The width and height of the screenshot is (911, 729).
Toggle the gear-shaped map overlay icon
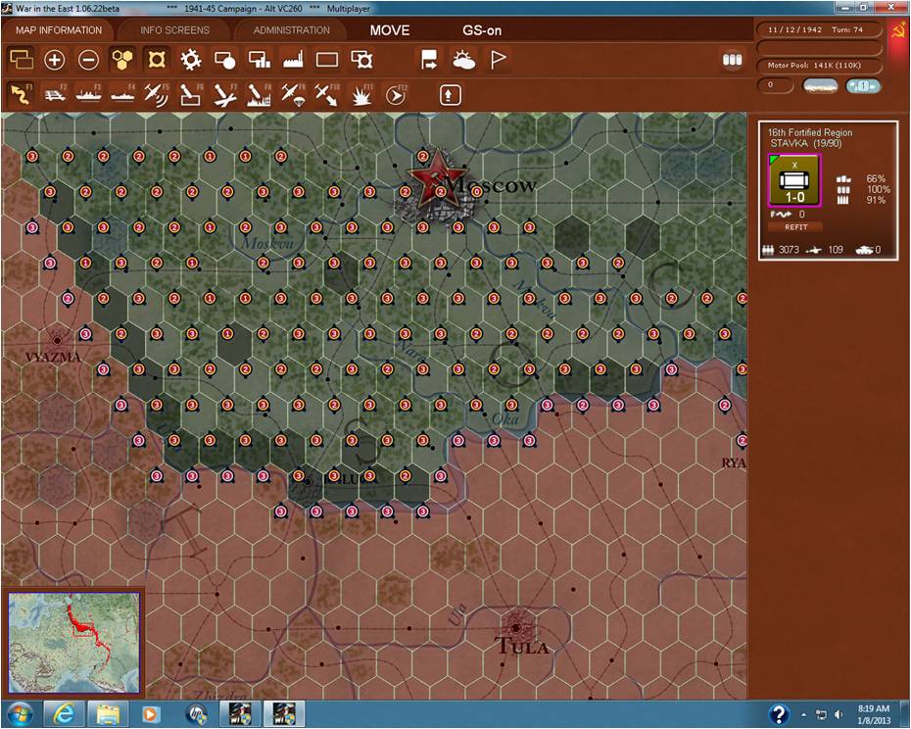tap(191, 60)
